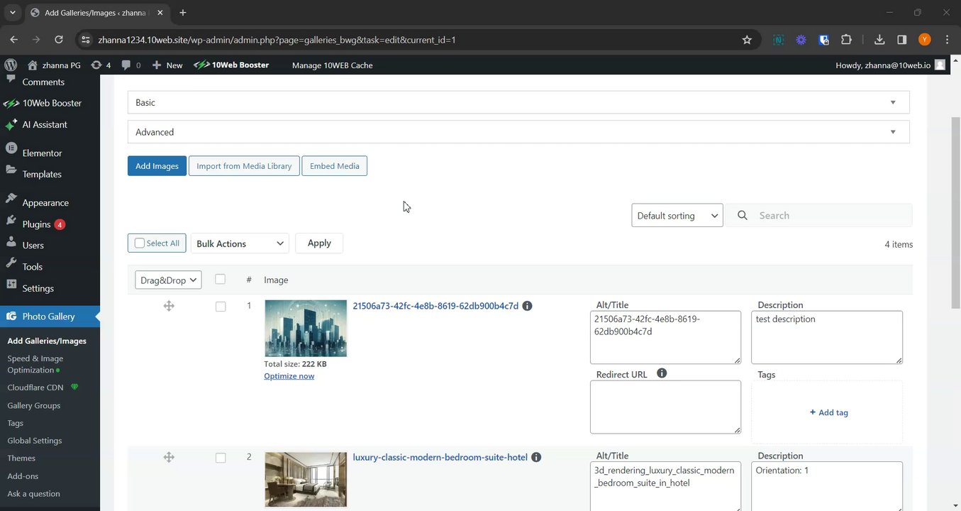The width and height of the screenshot is (961, 511).
Task: Check the box for image 1
Action: tap(221, 307)
